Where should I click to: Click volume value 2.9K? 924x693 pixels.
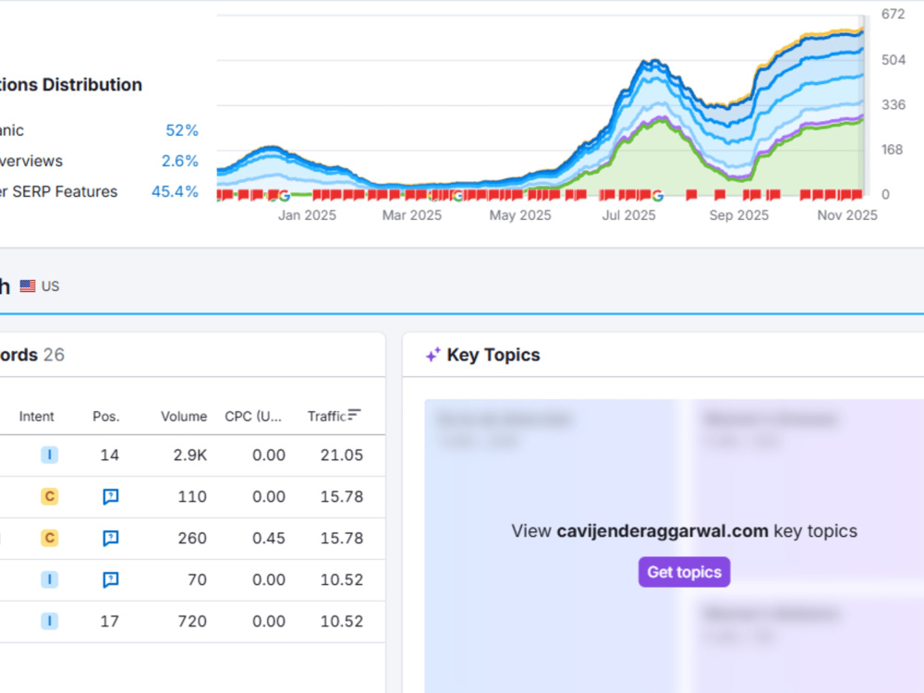pyautogui.click(x=189, y=455)
